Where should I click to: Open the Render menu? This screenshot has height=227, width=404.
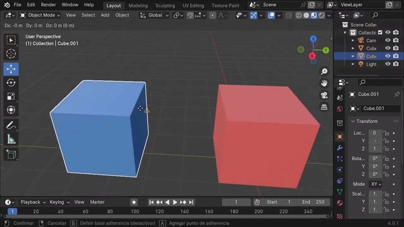48,4
